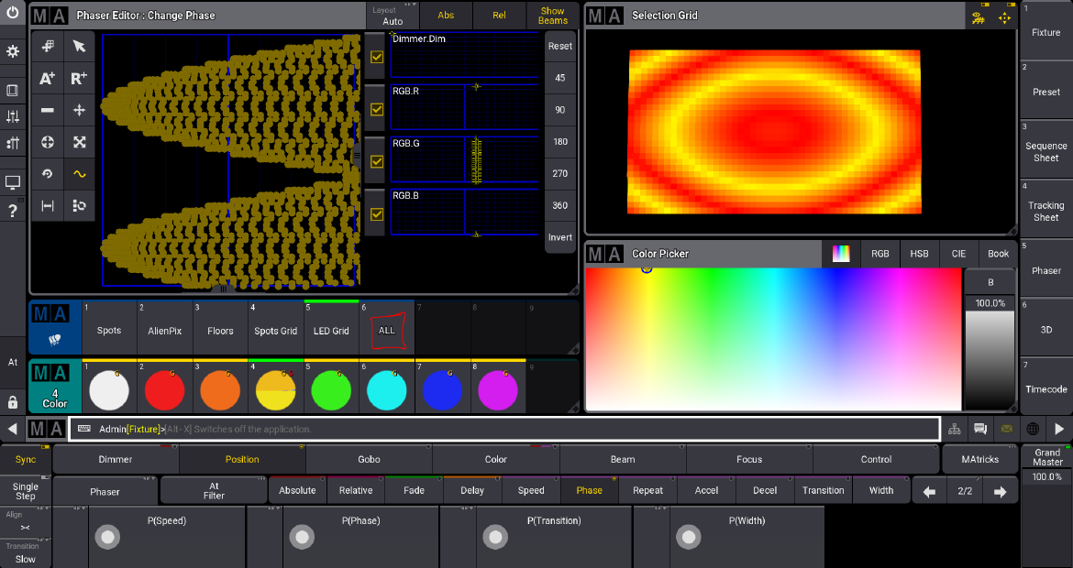Select the sine wave form tool
This screenshot has width=1073, height=568.
pos(80,173)
